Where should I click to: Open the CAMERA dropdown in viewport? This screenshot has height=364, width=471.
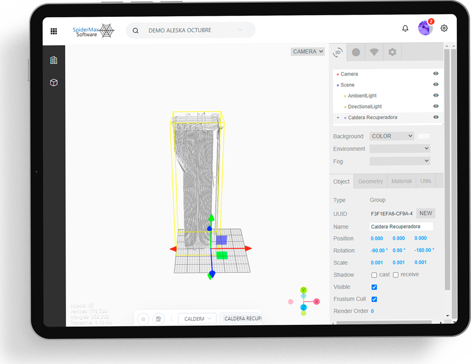pyautogui.click(x=308, y=51)
